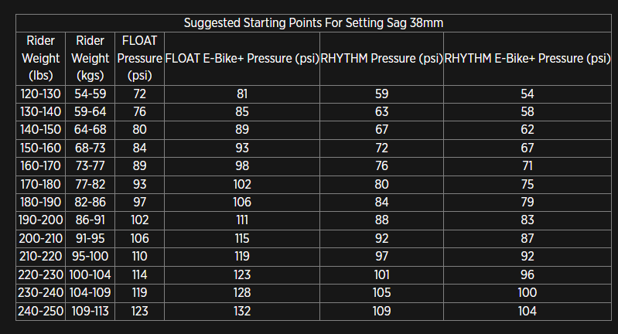The image size is (618, 334).
Task: Click the 'FLOAT Pressure (psi)' column header
Action: pos(140,58)
